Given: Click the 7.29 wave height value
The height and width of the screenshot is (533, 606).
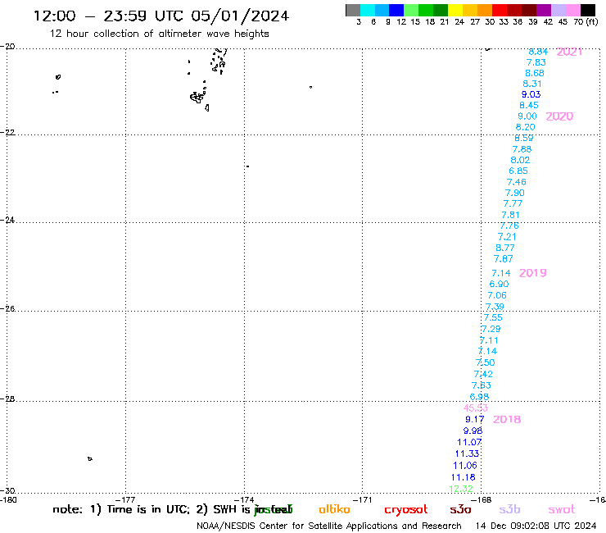Looking at the screenshot, I should (491, 330).
